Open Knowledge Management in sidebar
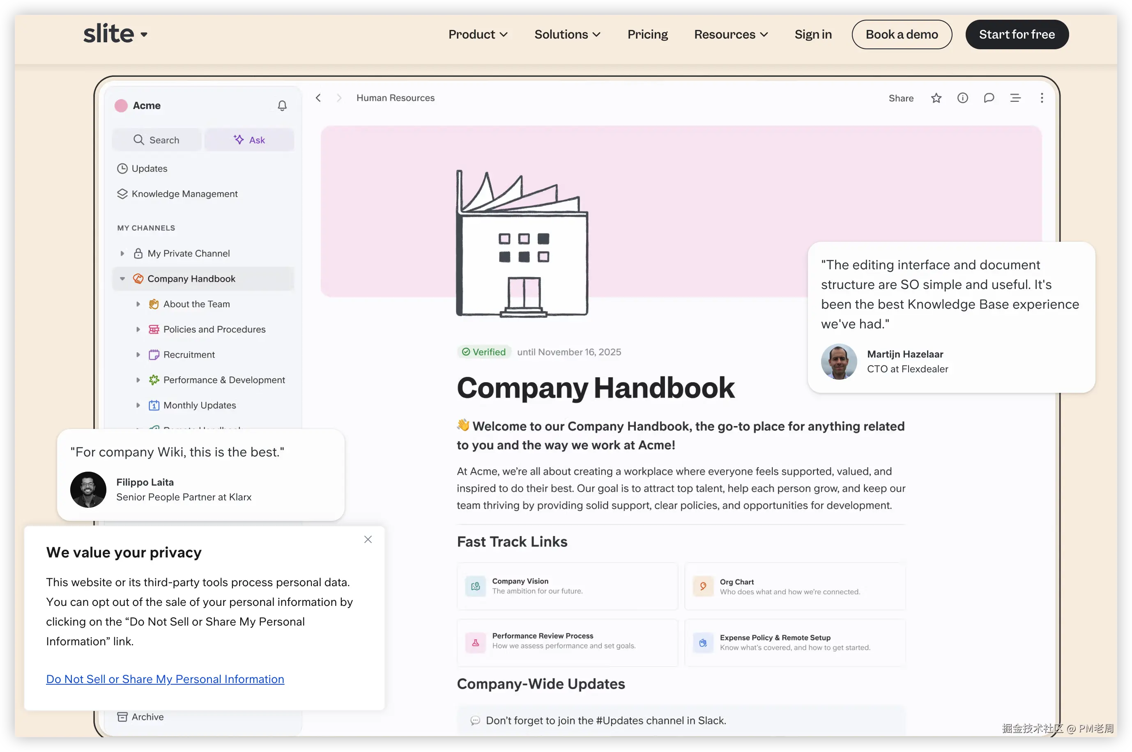 tap(184, 194)
